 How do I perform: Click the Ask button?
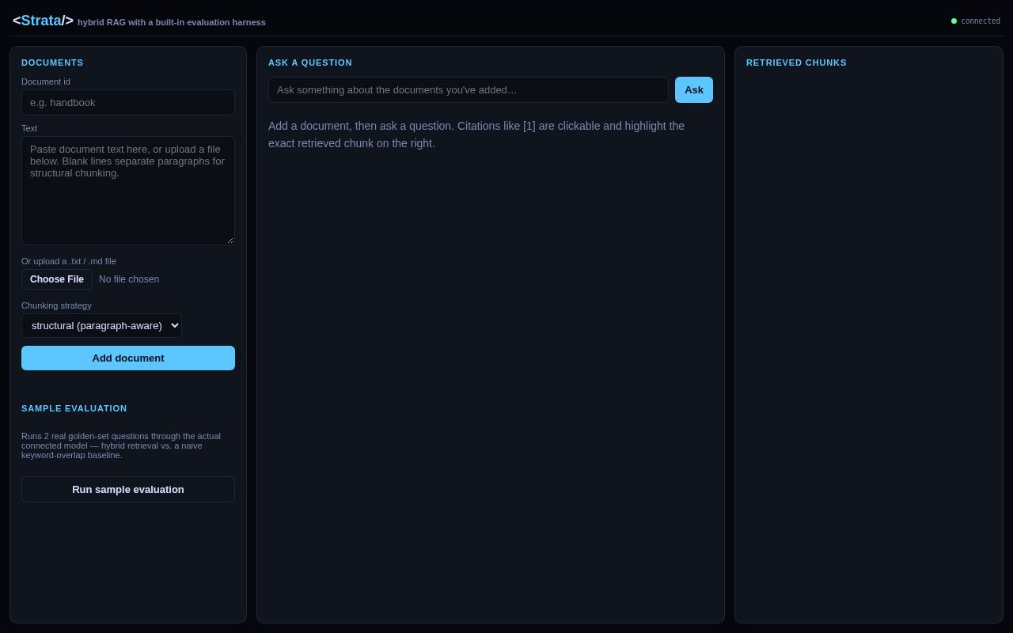tap(694, 89)
